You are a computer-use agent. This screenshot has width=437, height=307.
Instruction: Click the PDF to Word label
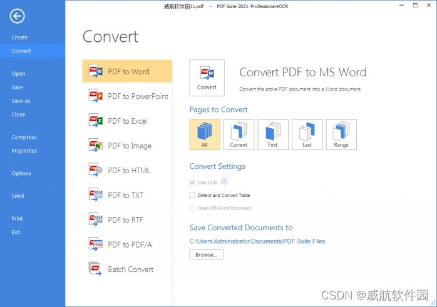click(x=128, y=71)
